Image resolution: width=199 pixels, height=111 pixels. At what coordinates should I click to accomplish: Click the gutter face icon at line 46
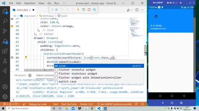(x=12, y=58)
